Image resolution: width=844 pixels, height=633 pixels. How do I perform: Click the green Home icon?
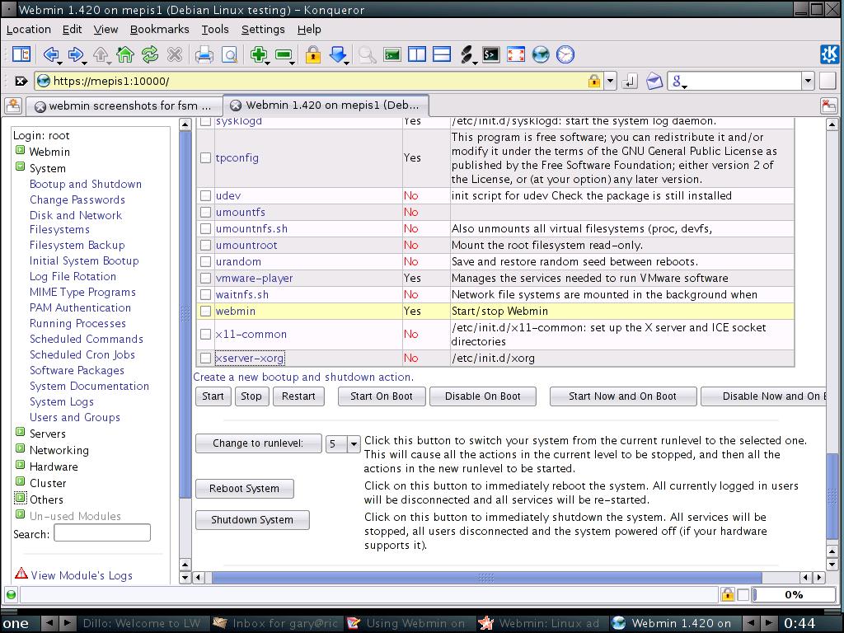(x=125, y=54)
